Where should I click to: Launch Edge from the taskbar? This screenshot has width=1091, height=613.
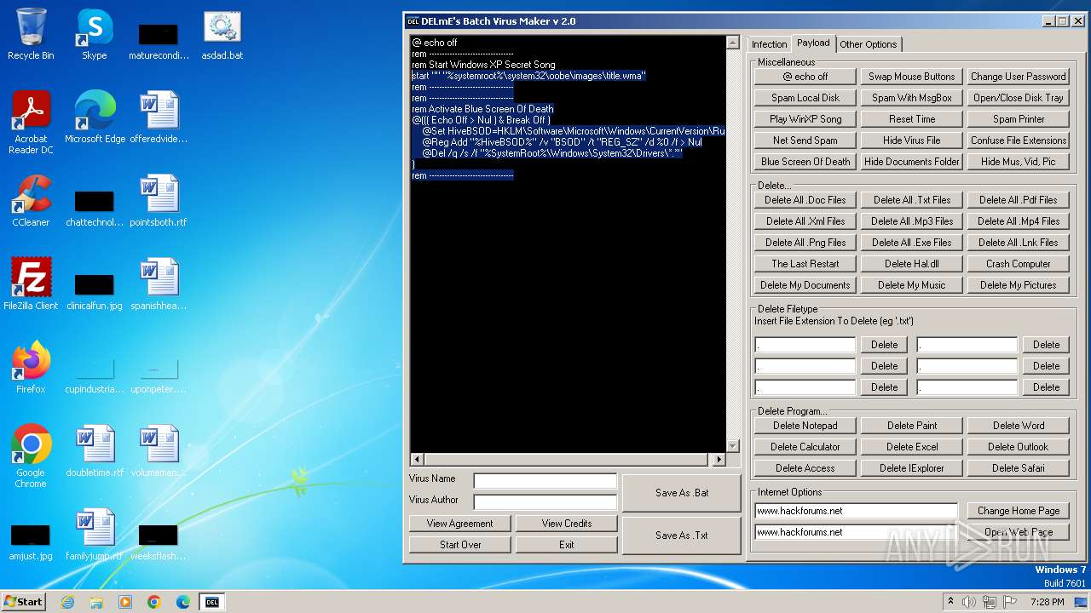(x=183, y=602)
